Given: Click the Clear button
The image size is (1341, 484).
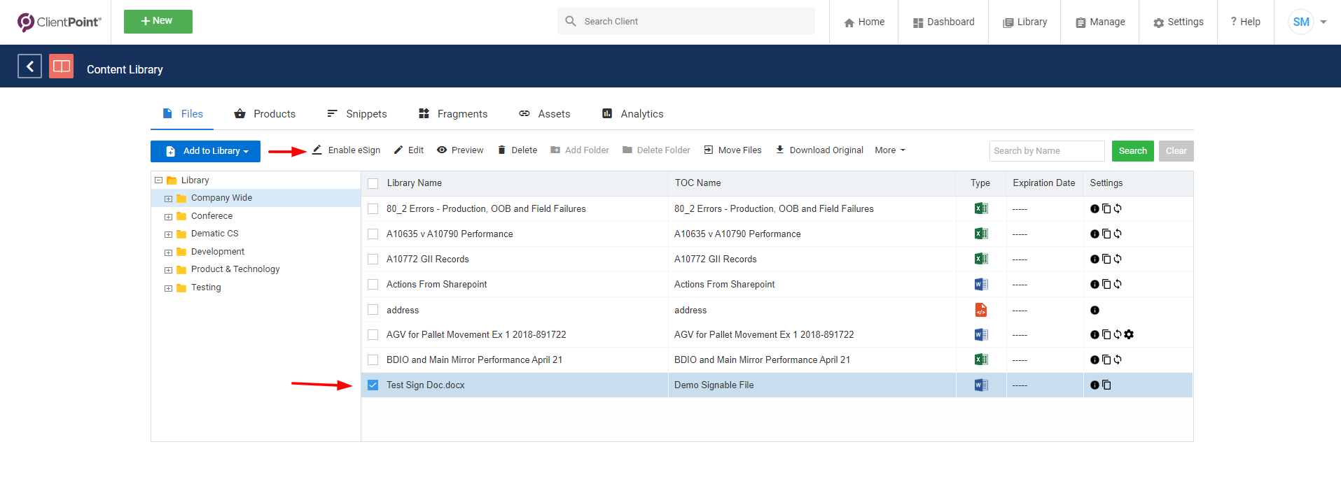Looking at the screenshot, I should point(1176,151).
